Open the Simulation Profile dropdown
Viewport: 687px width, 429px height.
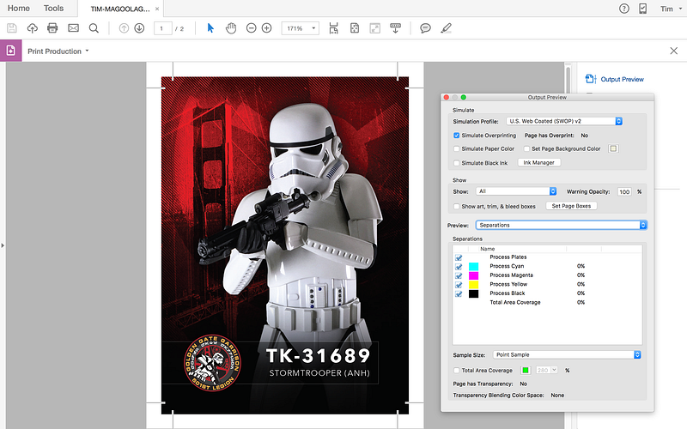(564, 121)
